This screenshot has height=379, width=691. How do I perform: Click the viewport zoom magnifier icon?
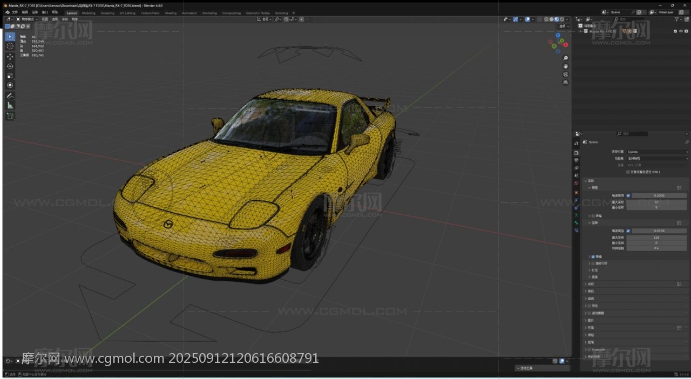coord(565,58)
